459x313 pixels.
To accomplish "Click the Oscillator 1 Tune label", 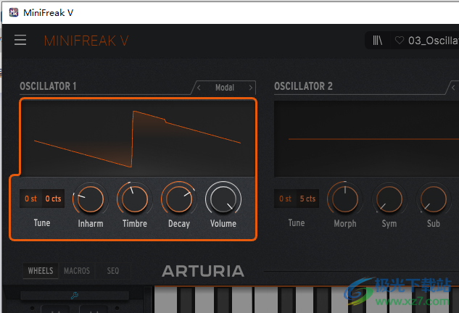I will click(x=42, y=223).
